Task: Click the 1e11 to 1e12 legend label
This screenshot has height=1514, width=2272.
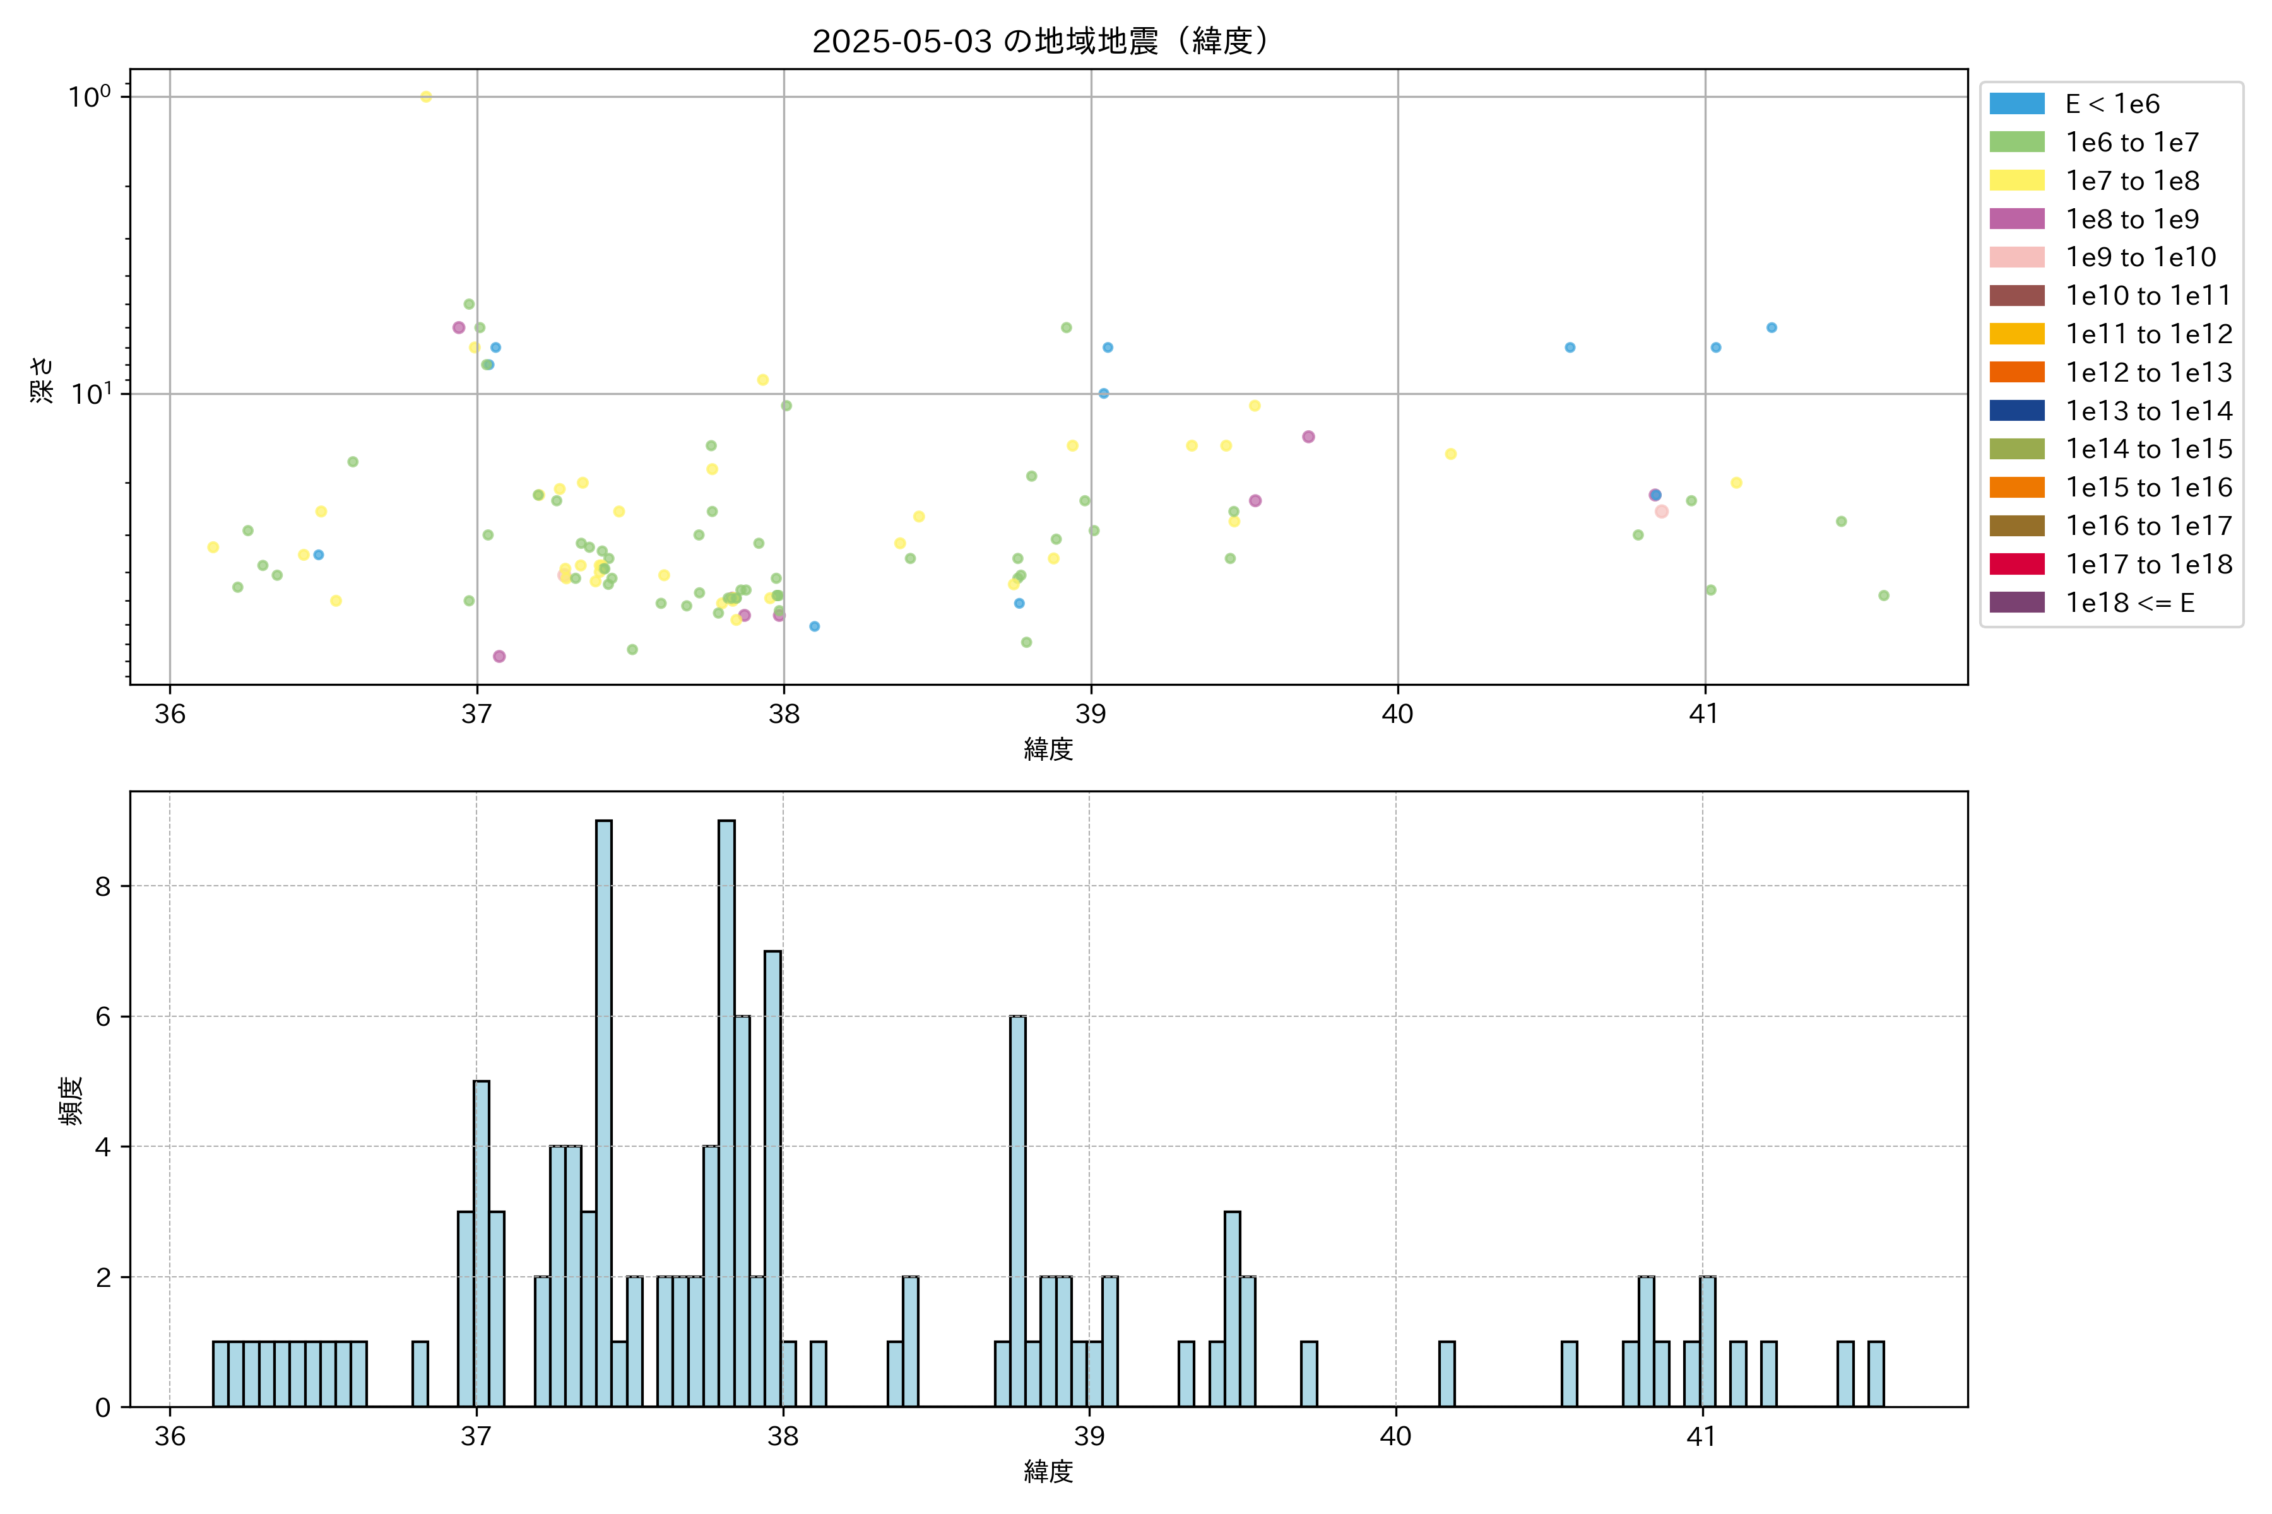Action: point(2148,334)
